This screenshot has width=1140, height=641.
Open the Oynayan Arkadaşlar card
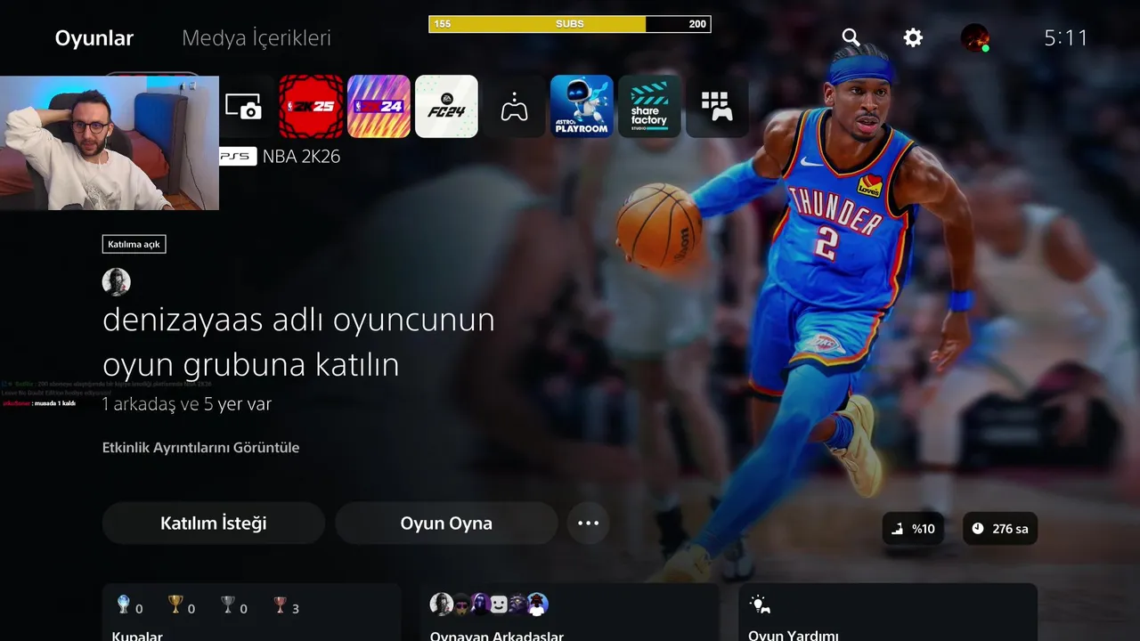coord(569,613)
